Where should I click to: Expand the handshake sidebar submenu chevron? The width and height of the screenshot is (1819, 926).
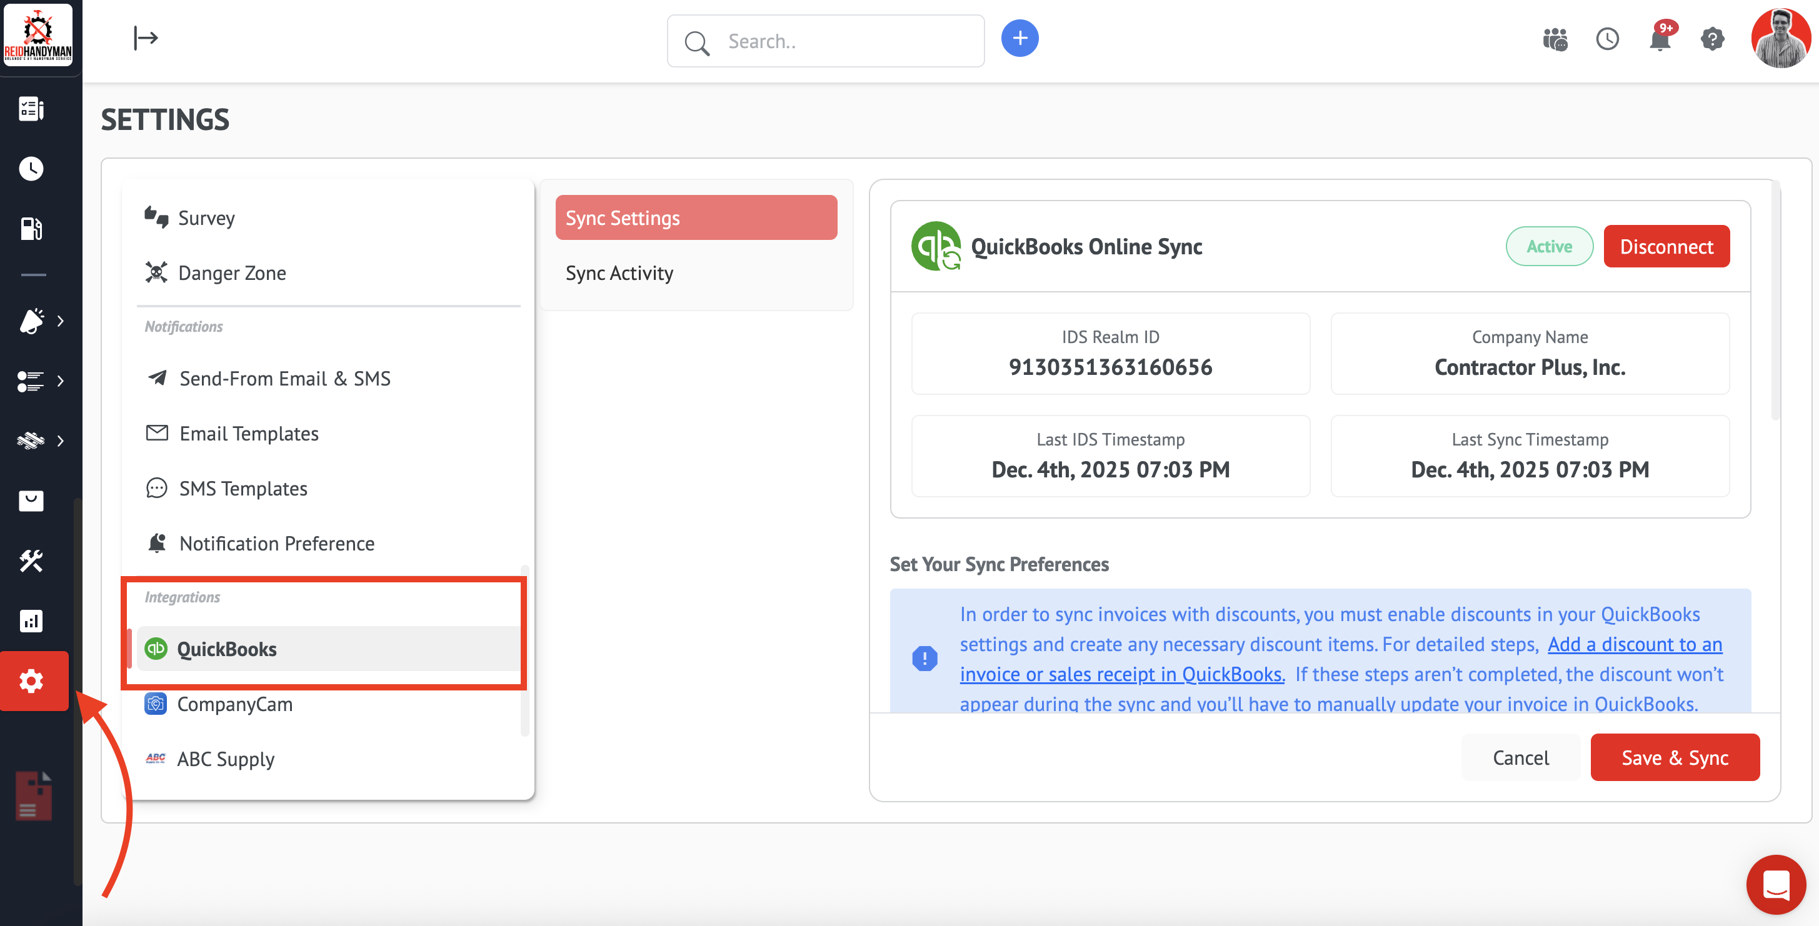[x=61, y=441]
